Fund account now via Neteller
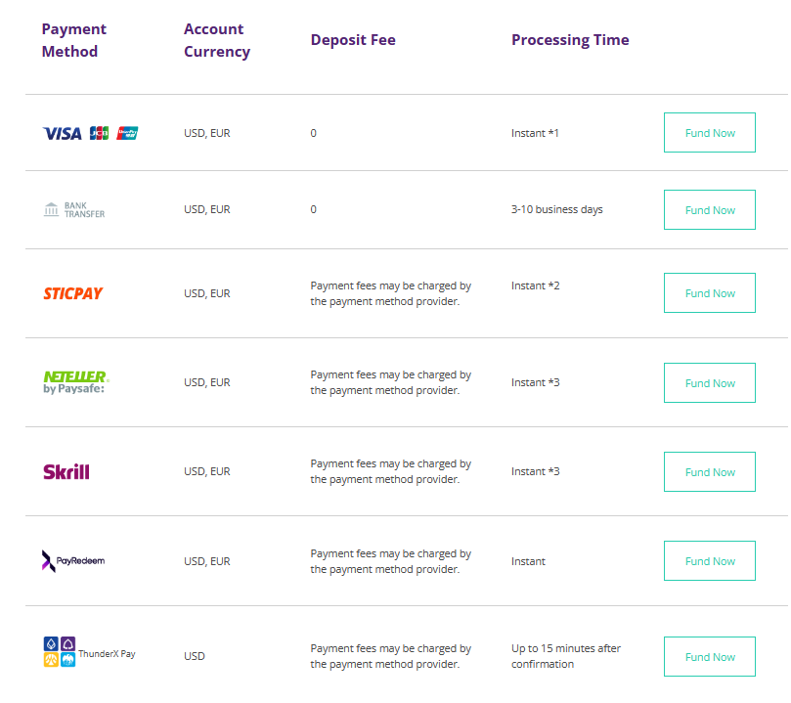This screenshot has width=791, height=703. click(709, 383)
